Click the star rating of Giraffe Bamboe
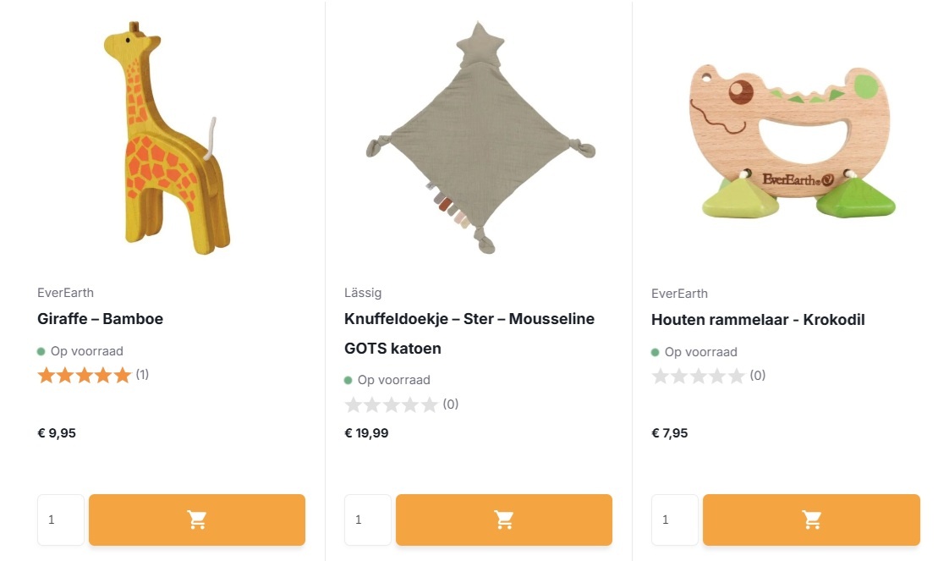The height and width of the screenshot is (561, 938). (x=85, y=375)
